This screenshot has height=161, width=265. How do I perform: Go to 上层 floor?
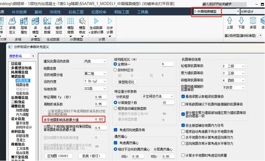click(x=230, y=23)
